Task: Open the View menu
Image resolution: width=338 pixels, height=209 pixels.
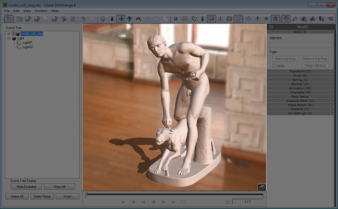Action: [27, 11]
